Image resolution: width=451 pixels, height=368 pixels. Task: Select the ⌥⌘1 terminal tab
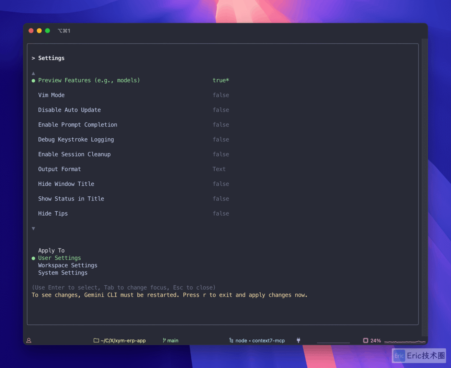coord(64,30)
